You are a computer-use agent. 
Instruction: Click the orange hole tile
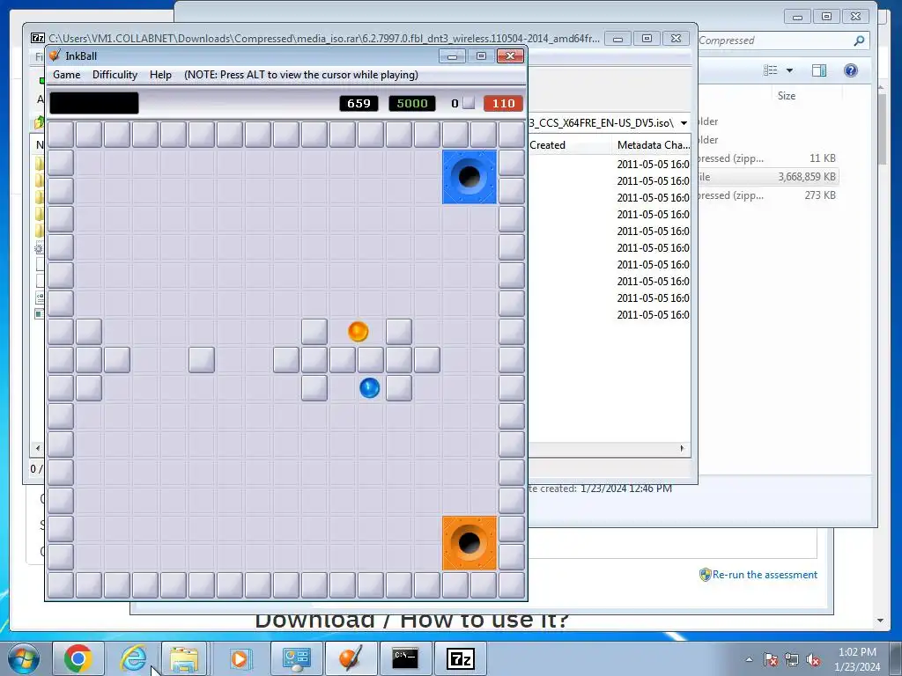tap(469, 543)
